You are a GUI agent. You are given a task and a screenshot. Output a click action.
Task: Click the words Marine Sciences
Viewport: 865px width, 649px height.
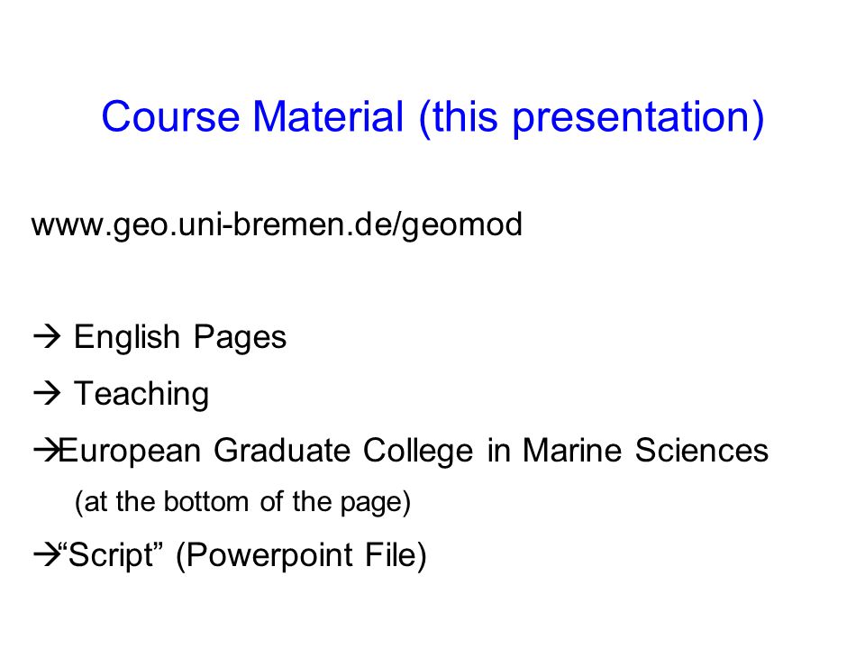click(x=645, y=451)
